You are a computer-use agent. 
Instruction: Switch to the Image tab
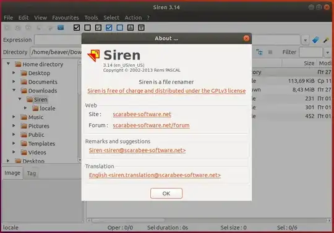point(12,173)
